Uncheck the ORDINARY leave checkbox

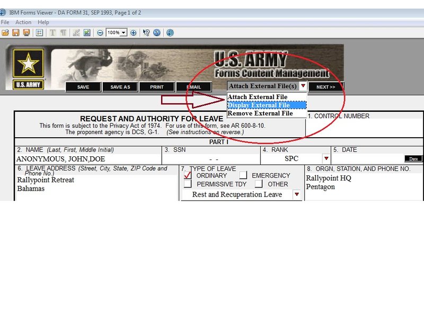coord(188,175)
